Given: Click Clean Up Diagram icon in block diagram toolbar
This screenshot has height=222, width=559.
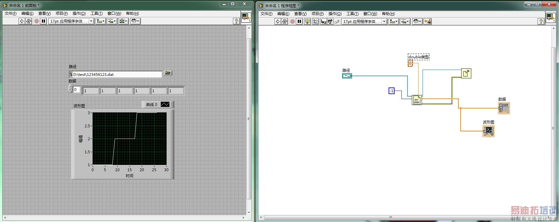Looking at the screenshot, I should tap(427, 21).
